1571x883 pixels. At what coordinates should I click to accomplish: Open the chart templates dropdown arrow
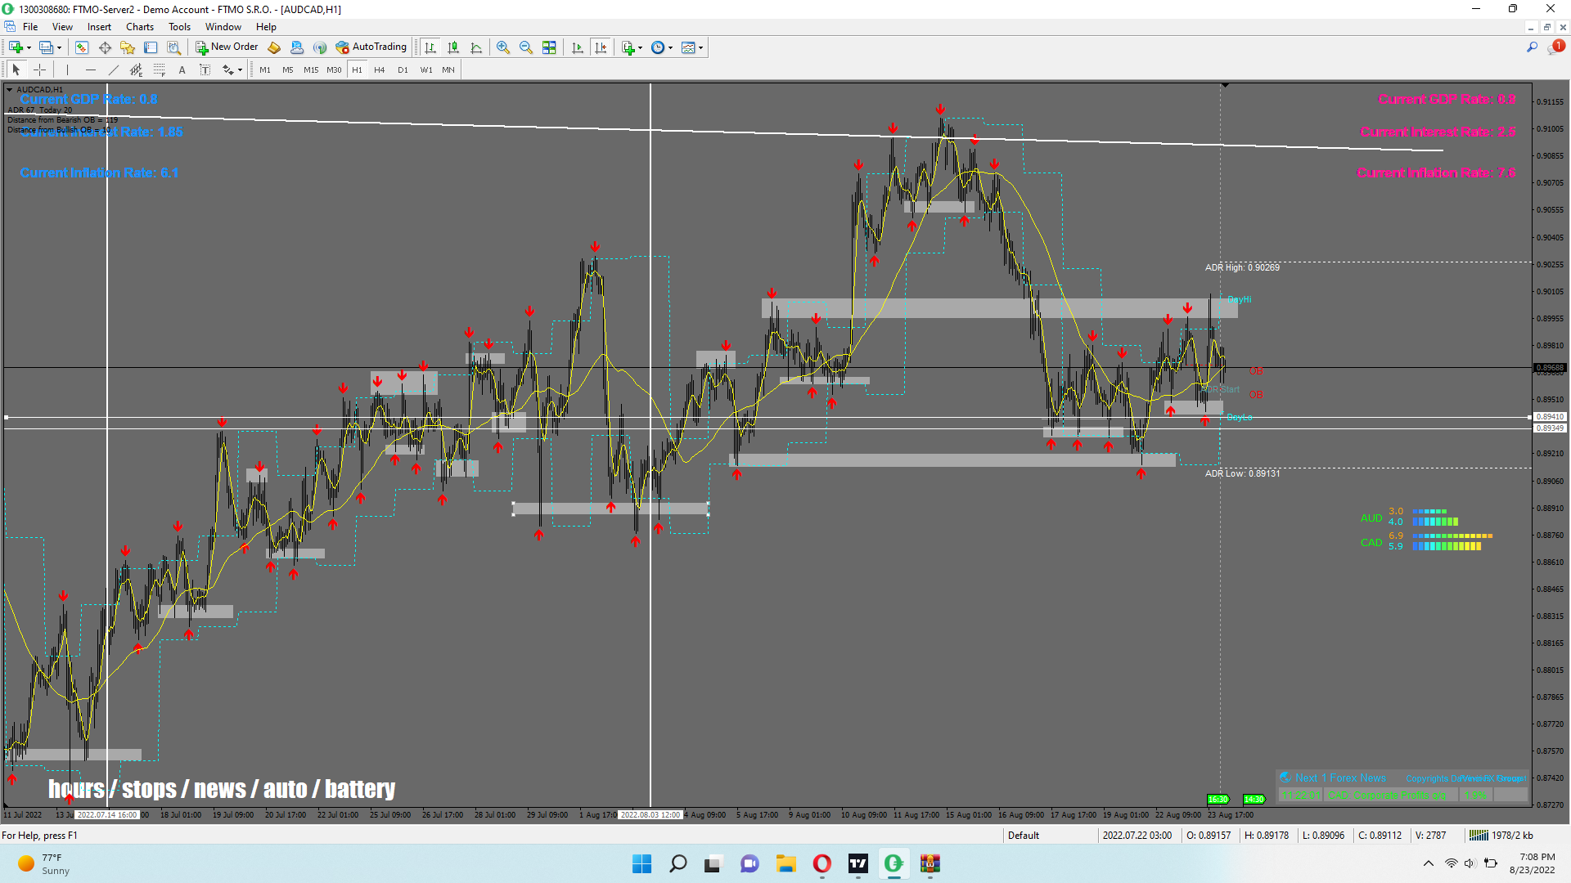[700, 47]
